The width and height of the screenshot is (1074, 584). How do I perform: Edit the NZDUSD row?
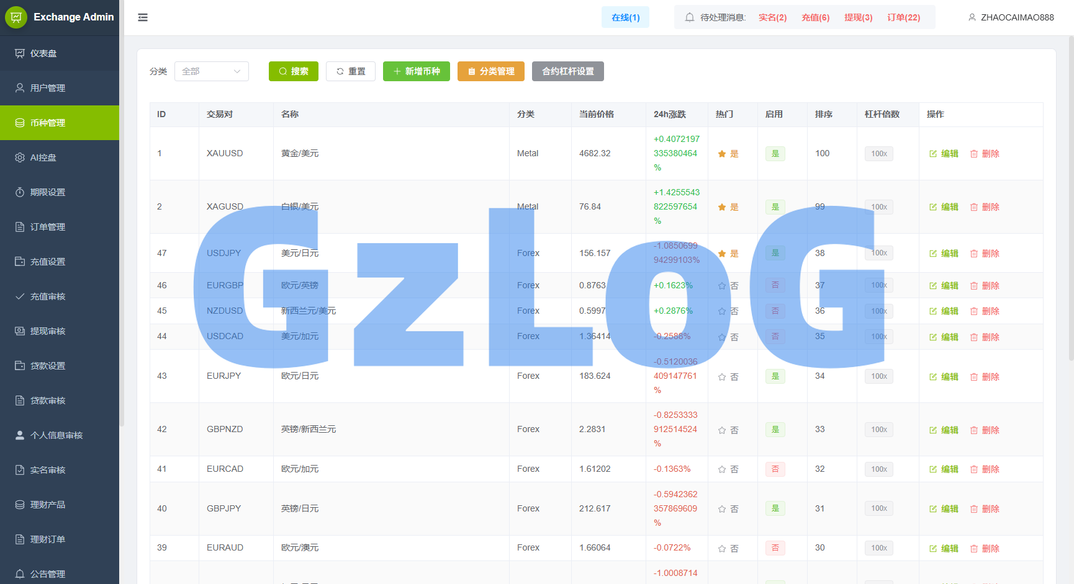944,311
